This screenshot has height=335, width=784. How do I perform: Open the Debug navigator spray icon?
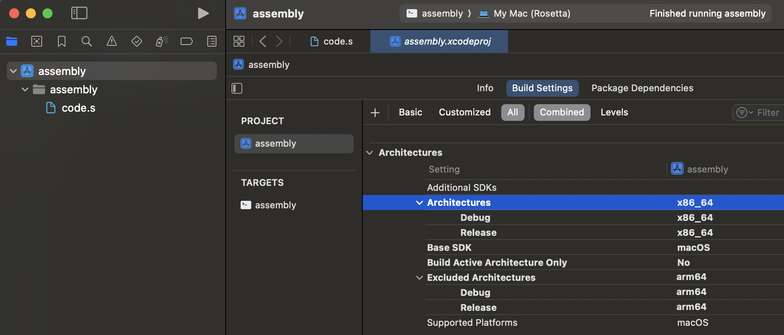[x=162, y=41]
